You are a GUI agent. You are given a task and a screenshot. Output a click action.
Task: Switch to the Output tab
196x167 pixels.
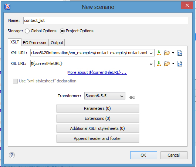click(x=57, y=43)
